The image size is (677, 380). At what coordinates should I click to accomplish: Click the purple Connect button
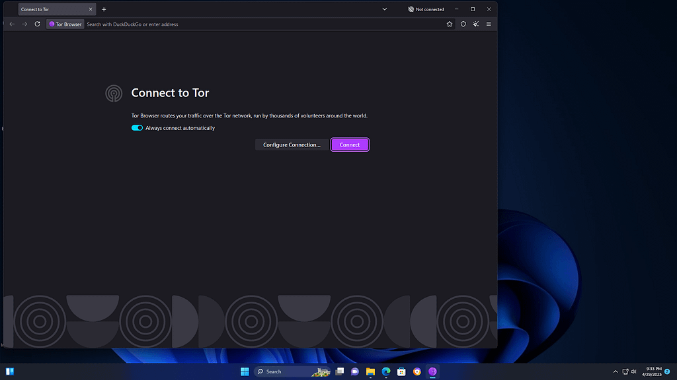point(350,144)
